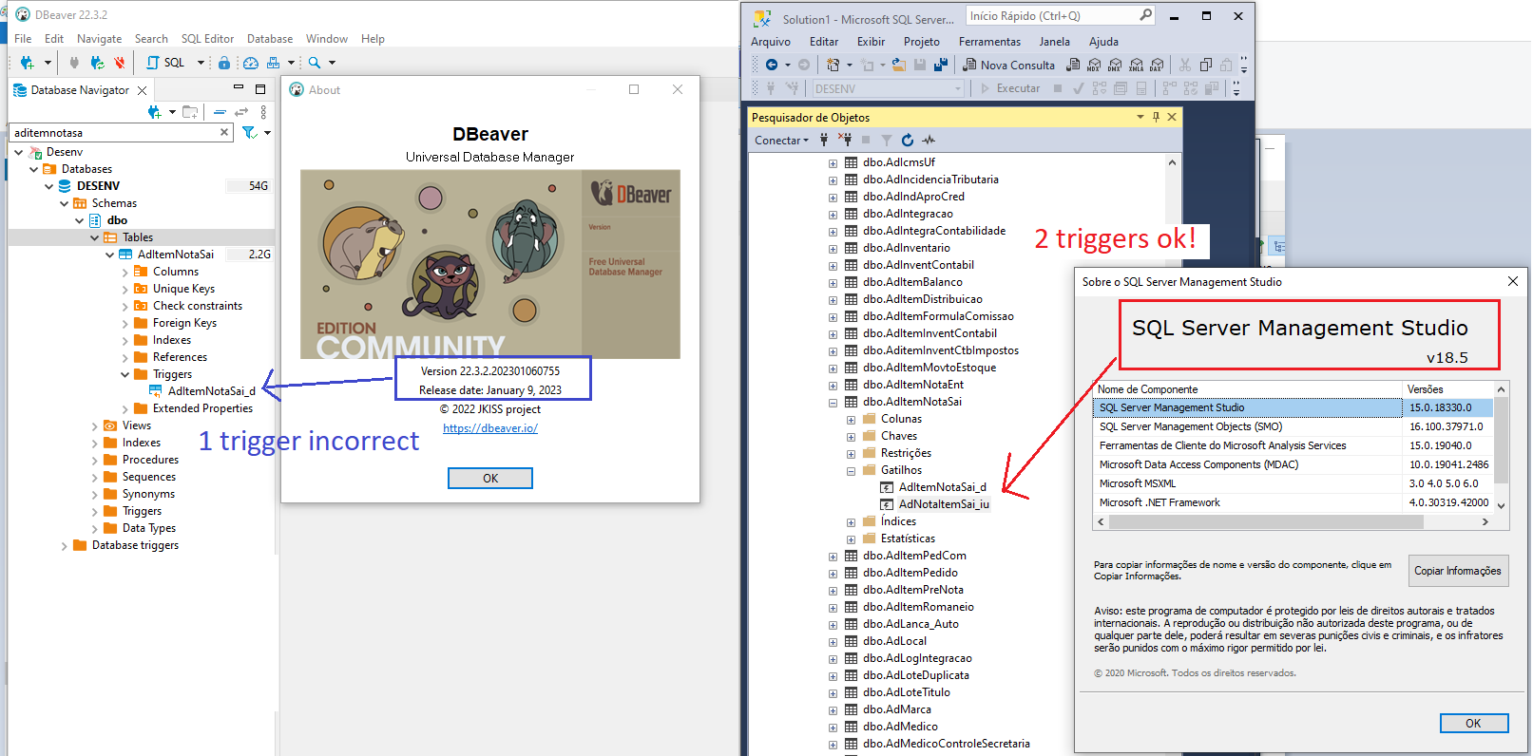Select AdNotaItemSai_iu trigger in SSMS
Image resolution: width=1533 pixels, height=756 pixels.
click(x=944, y=504)
